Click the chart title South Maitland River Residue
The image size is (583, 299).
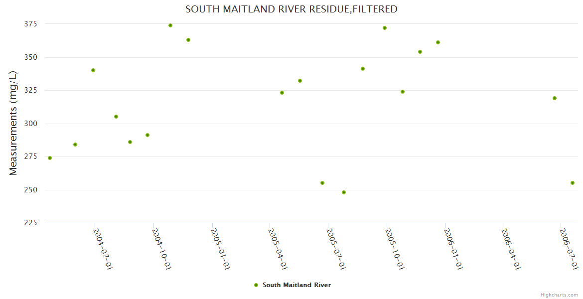click(291, 9)
